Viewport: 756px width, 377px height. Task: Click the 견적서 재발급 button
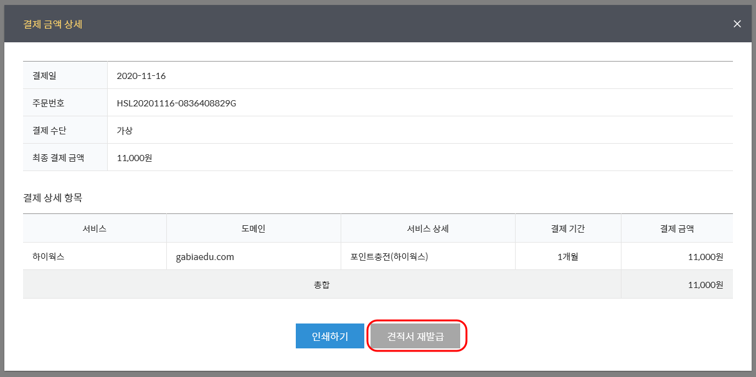(x=415, y=336)
